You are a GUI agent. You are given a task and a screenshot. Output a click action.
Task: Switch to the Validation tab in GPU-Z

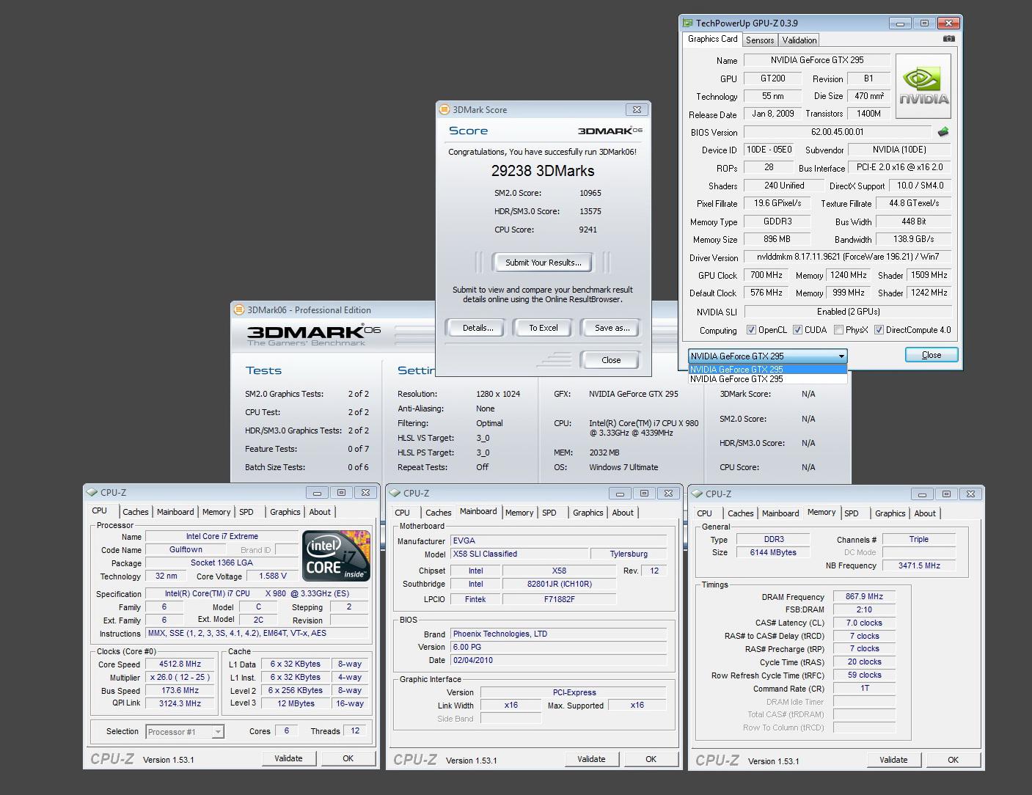(799, 40)
